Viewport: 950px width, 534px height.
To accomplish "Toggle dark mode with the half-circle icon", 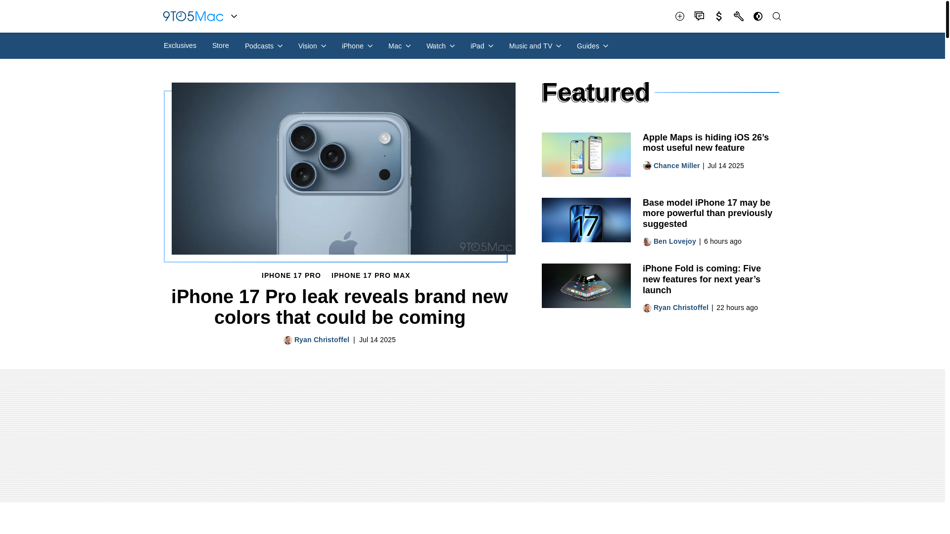I will pos(758,16).
